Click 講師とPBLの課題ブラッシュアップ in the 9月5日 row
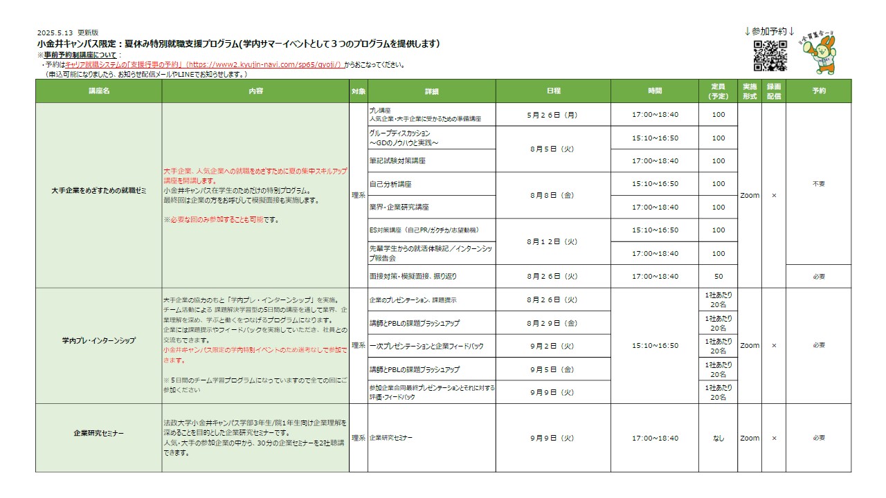 pos(431,369)
